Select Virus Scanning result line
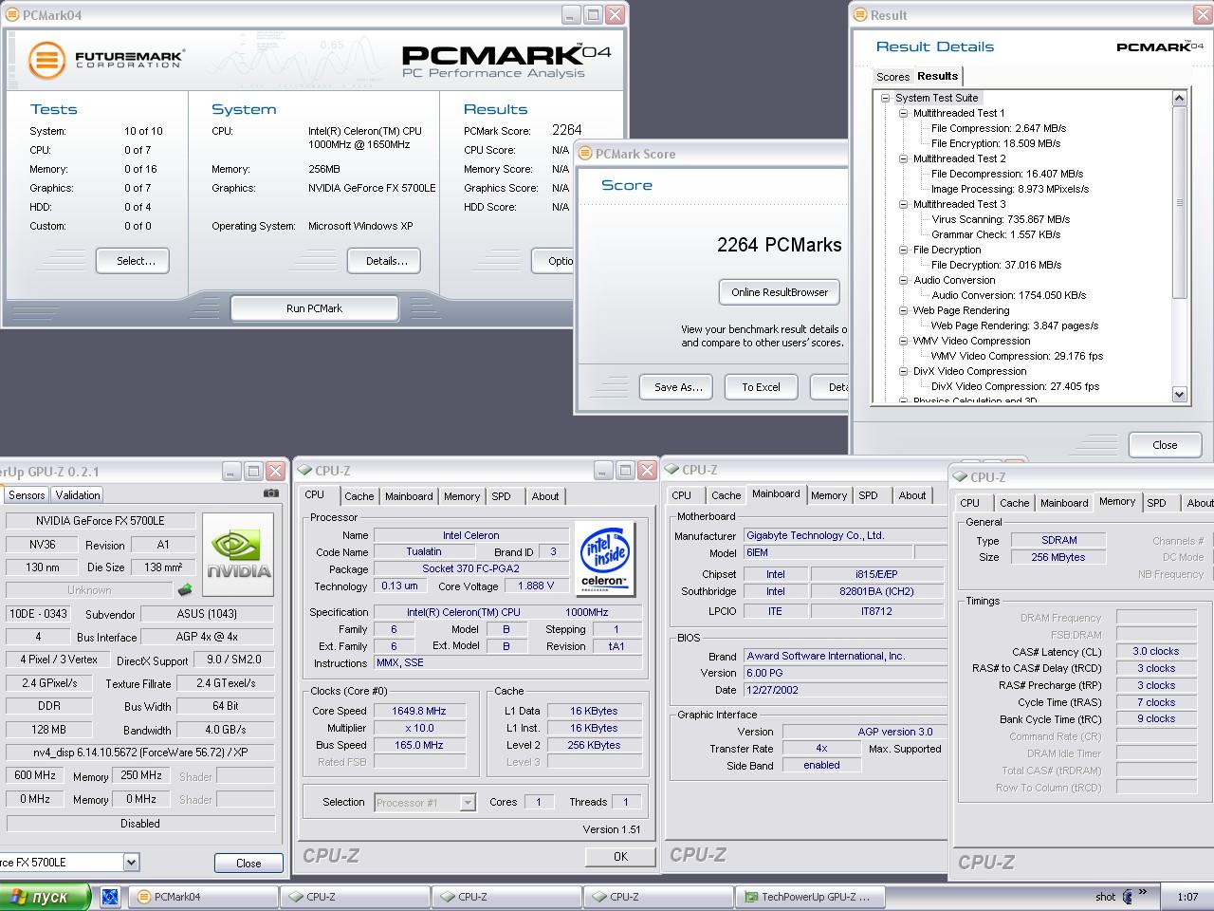Image resolution: width=1214 pixels, height=911 pixels. (1001, 219)
